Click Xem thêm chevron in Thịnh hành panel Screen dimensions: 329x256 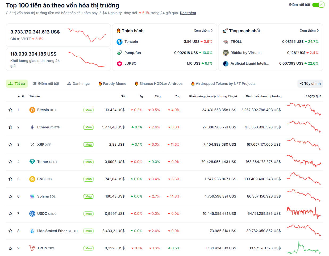211,30
